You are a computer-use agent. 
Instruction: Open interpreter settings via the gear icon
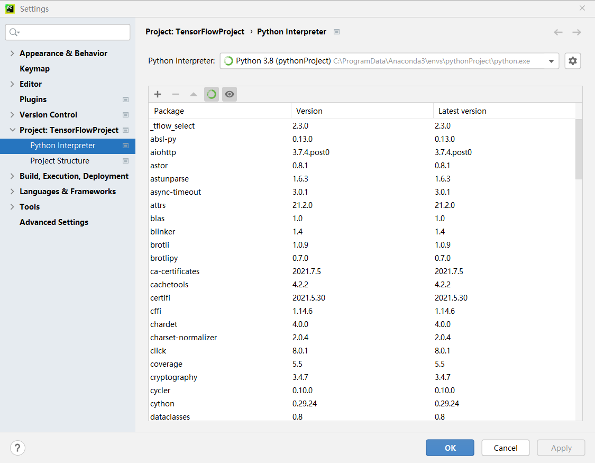573,60
